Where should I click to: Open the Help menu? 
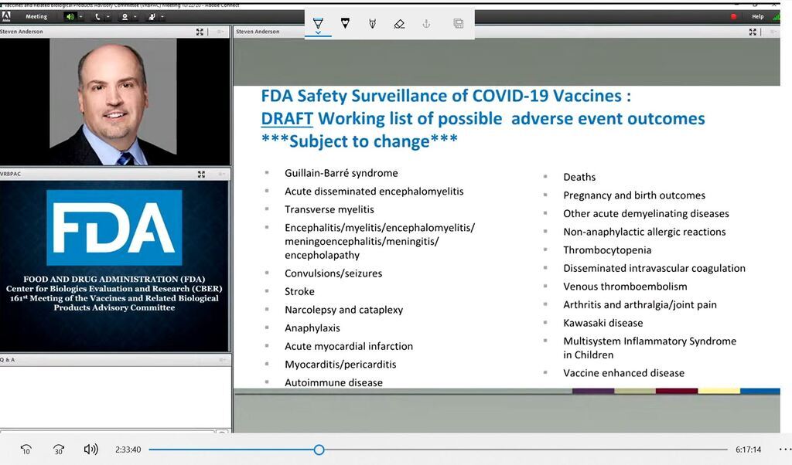click(757, 16)
